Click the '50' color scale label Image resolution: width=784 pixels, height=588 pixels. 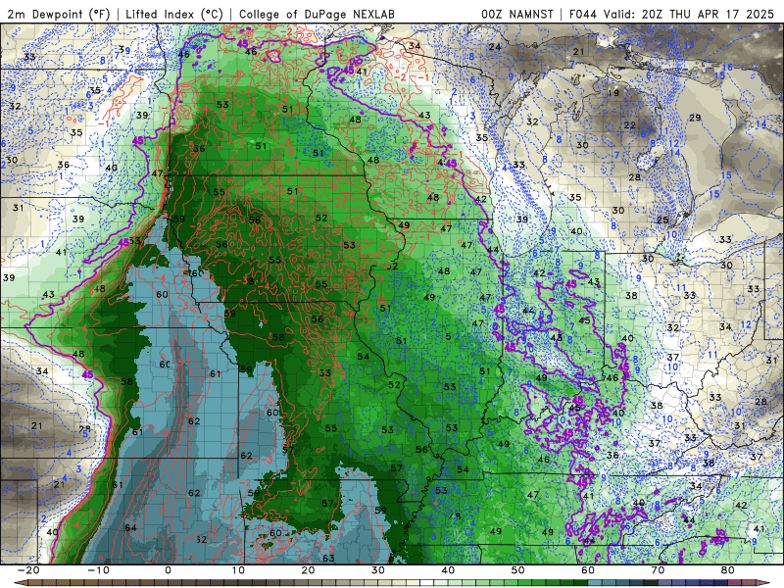(x=518, y=570)
